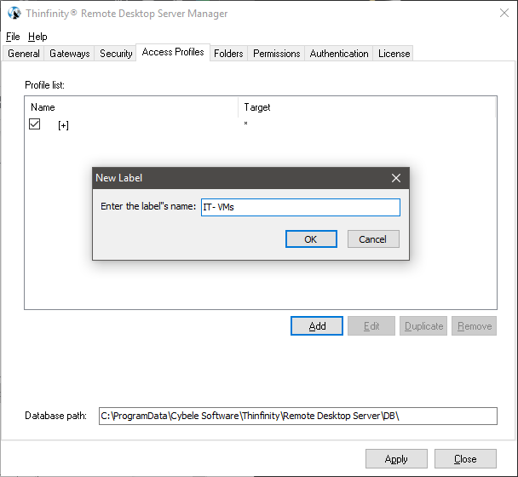Switch to the Permissions tab

point(277,54)
